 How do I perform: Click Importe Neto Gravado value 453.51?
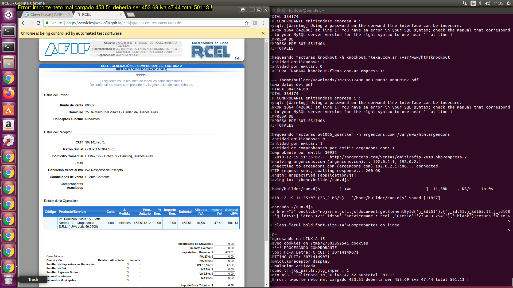coord(229,252)
